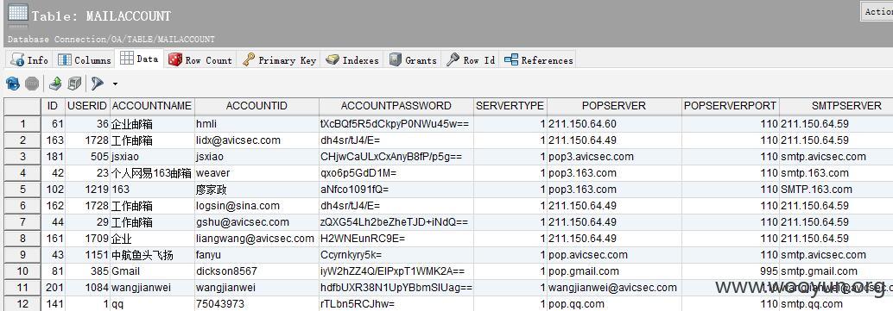Image resolution: width=893 pixels, height=311 pixels.
Task: Open the Grants tab
Action: (413, 59)
